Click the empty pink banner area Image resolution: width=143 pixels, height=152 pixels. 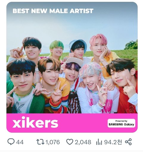83,123
